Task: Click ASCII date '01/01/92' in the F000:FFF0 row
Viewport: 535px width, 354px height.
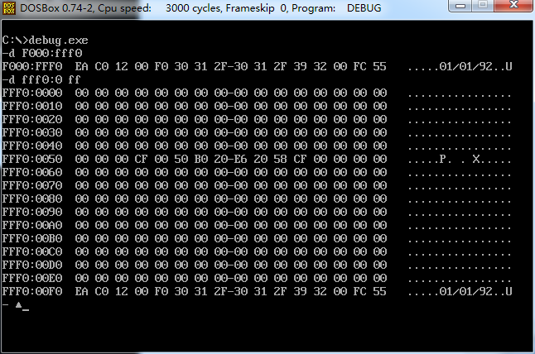Action: click(x=466, y=66)
